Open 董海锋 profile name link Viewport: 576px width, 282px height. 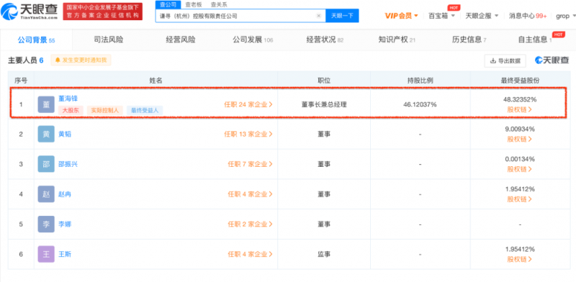68,99
